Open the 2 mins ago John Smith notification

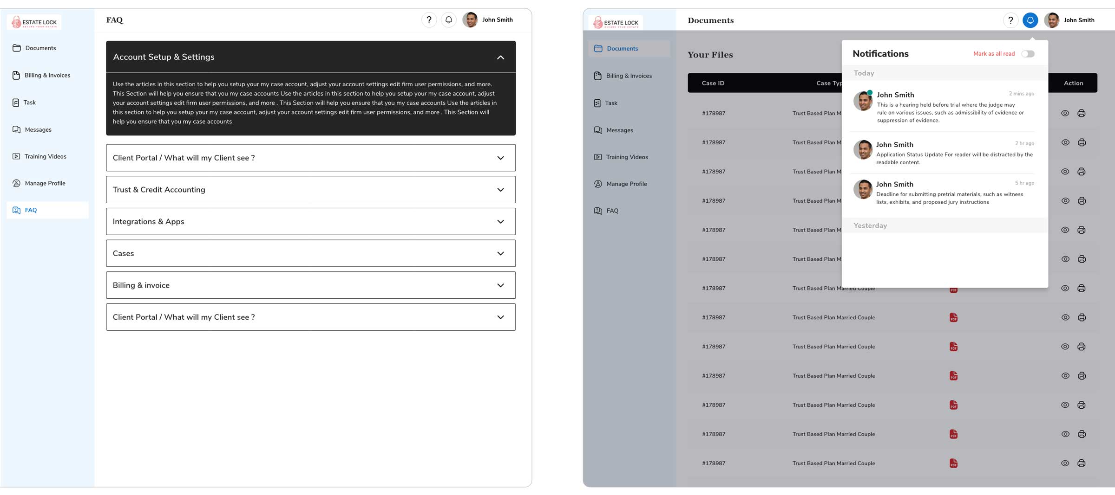pos(944,107)
